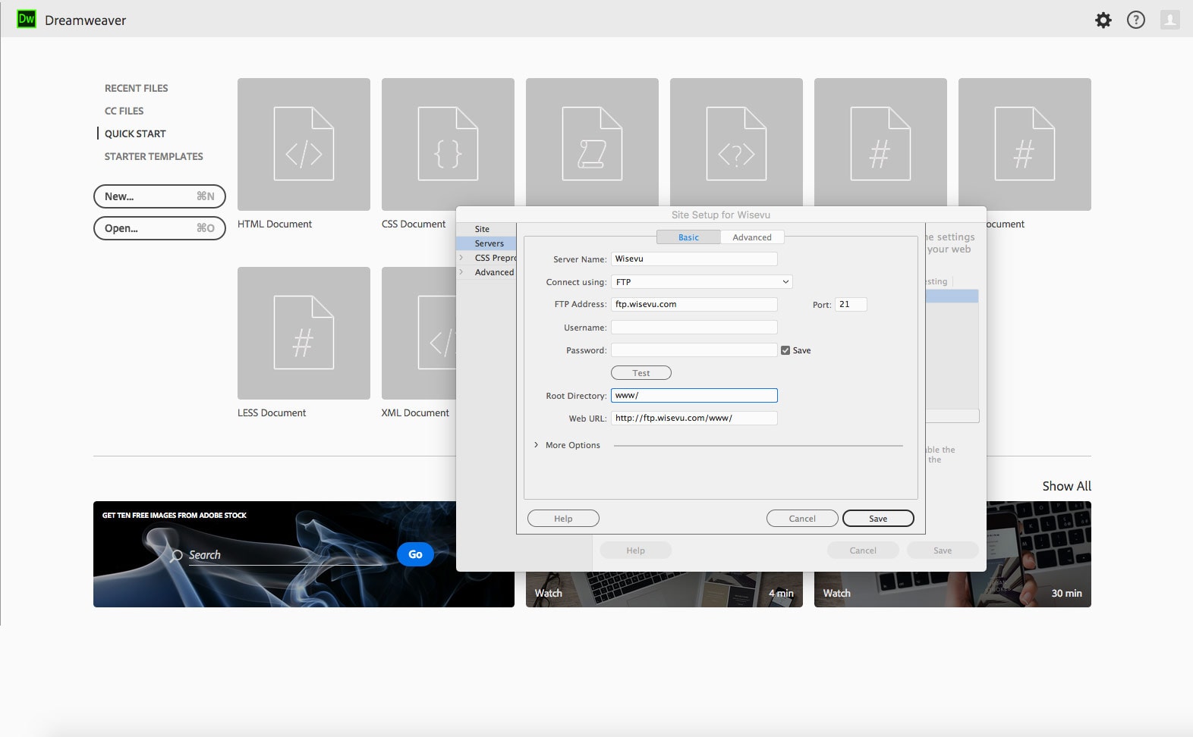
Task: Click the Root Directory field
Action: [x=694, y=396]
